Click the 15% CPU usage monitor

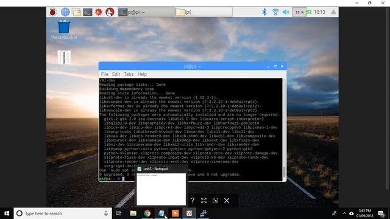tap(299, 12)
